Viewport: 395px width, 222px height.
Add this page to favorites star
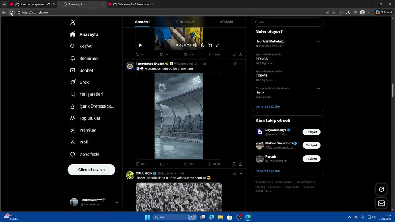pos(340,12)
